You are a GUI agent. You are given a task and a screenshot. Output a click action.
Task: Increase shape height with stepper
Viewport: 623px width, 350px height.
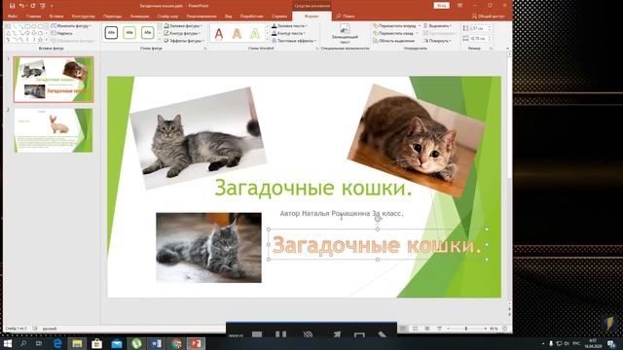(490, 27)
